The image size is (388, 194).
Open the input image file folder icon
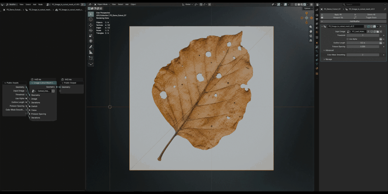click(x=378, y=32)
